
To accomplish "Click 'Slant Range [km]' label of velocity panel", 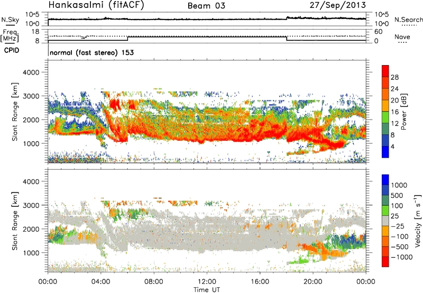I will (15, 221).
